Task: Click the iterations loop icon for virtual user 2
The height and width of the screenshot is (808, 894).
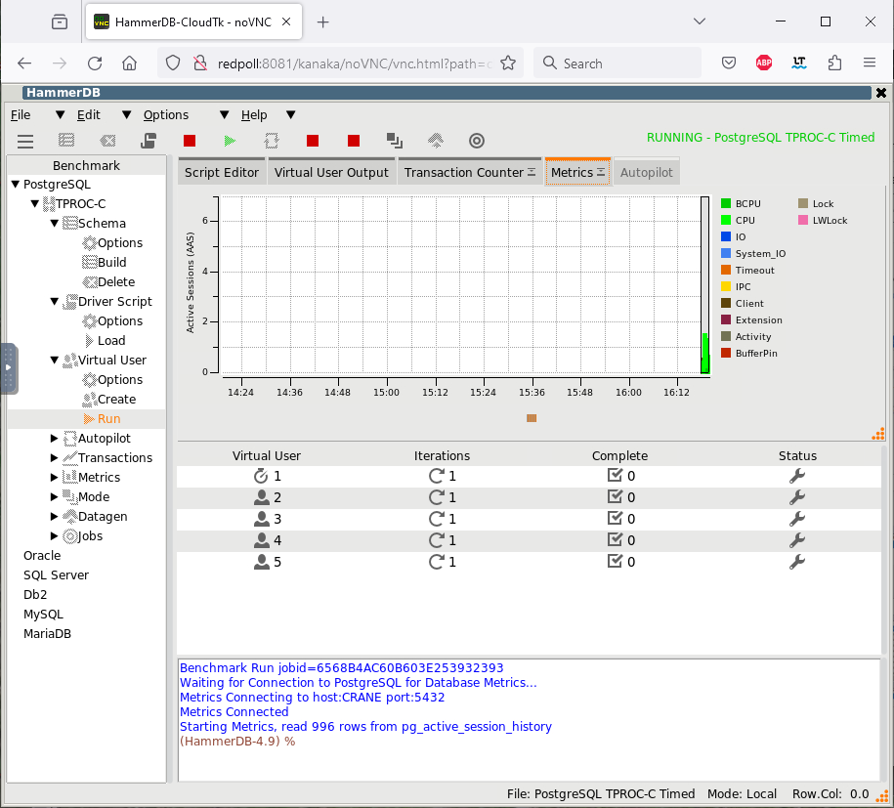Action: 436,497
